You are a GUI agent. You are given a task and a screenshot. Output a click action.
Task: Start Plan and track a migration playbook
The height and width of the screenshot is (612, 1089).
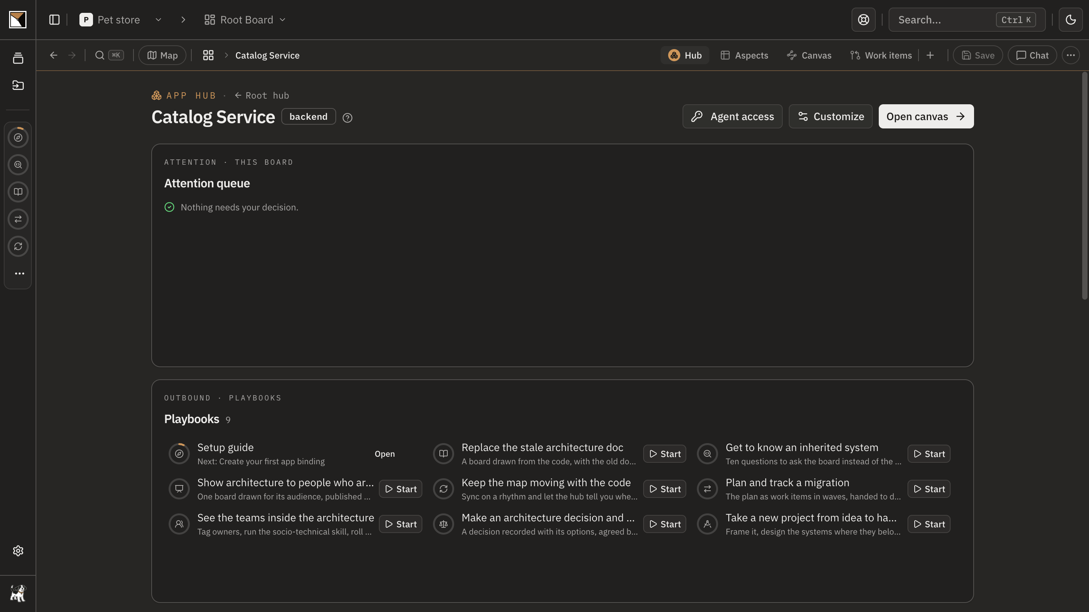pos(929,489)
